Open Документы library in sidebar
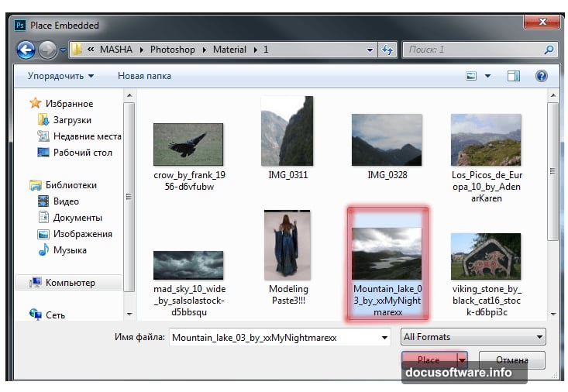Viewport: 568px width, 392px height. (x=77, y=218)
